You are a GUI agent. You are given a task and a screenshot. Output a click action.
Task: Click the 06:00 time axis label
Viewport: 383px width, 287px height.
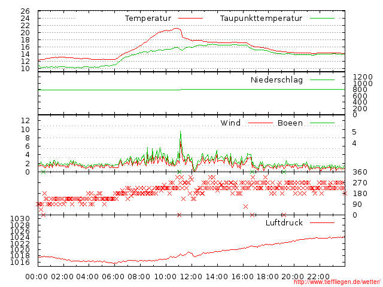(114, 276)
